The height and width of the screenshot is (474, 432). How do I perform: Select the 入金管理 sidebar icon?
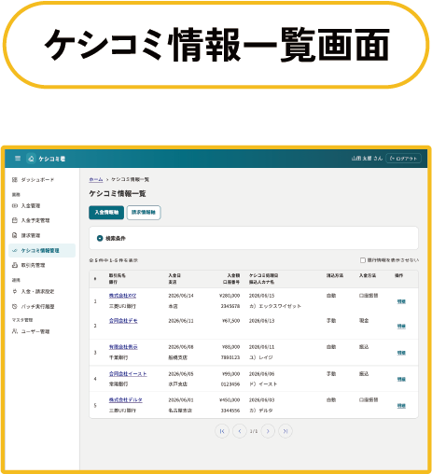pyautogui.click(x=14, y=205)
